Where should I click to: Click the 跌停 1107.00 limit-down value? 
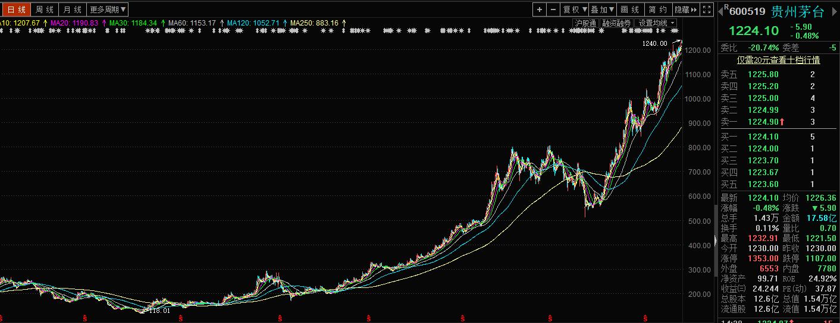821,258
